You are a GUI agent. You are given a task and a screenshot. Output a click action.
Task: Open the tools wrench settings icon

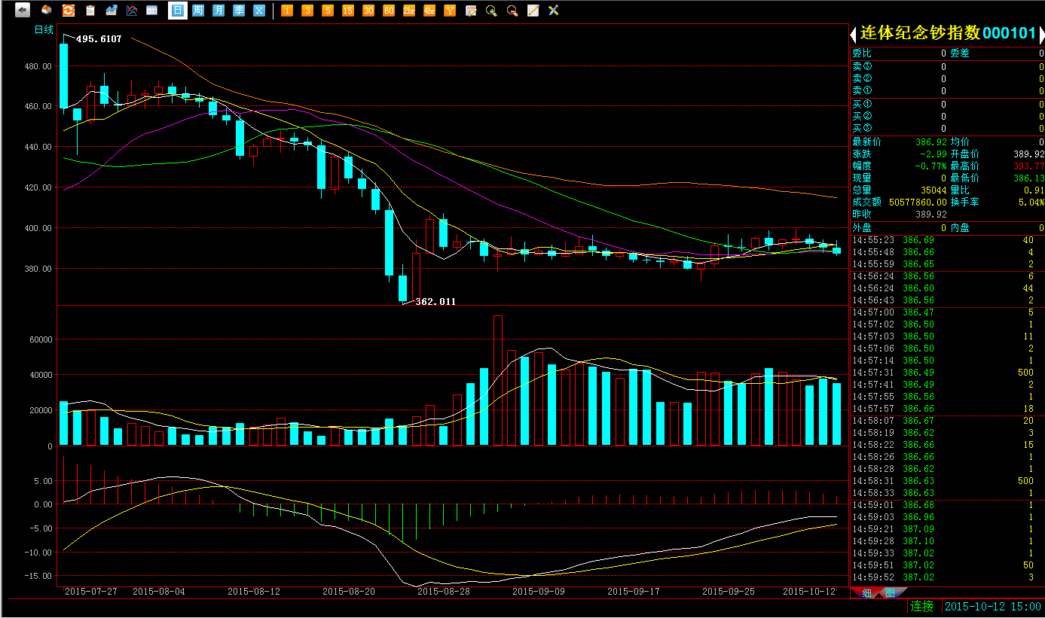click(554, 11)
